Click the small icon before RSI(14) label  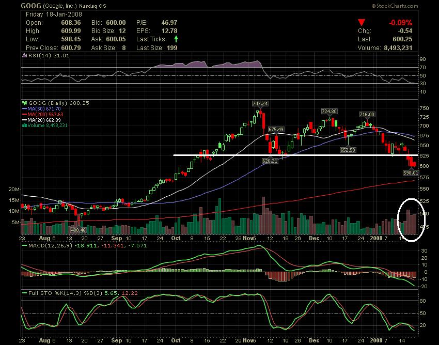pos(24,56)
